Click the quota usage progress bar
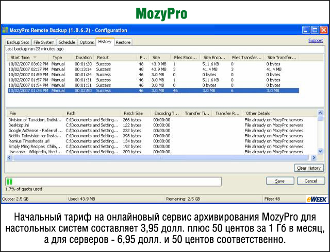330x252 pixels. [x=113, y=182]
